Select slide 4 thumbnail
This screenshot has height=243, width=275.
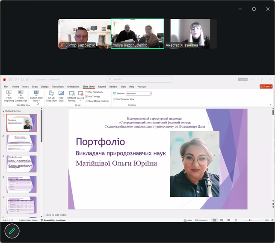[21, 184]
